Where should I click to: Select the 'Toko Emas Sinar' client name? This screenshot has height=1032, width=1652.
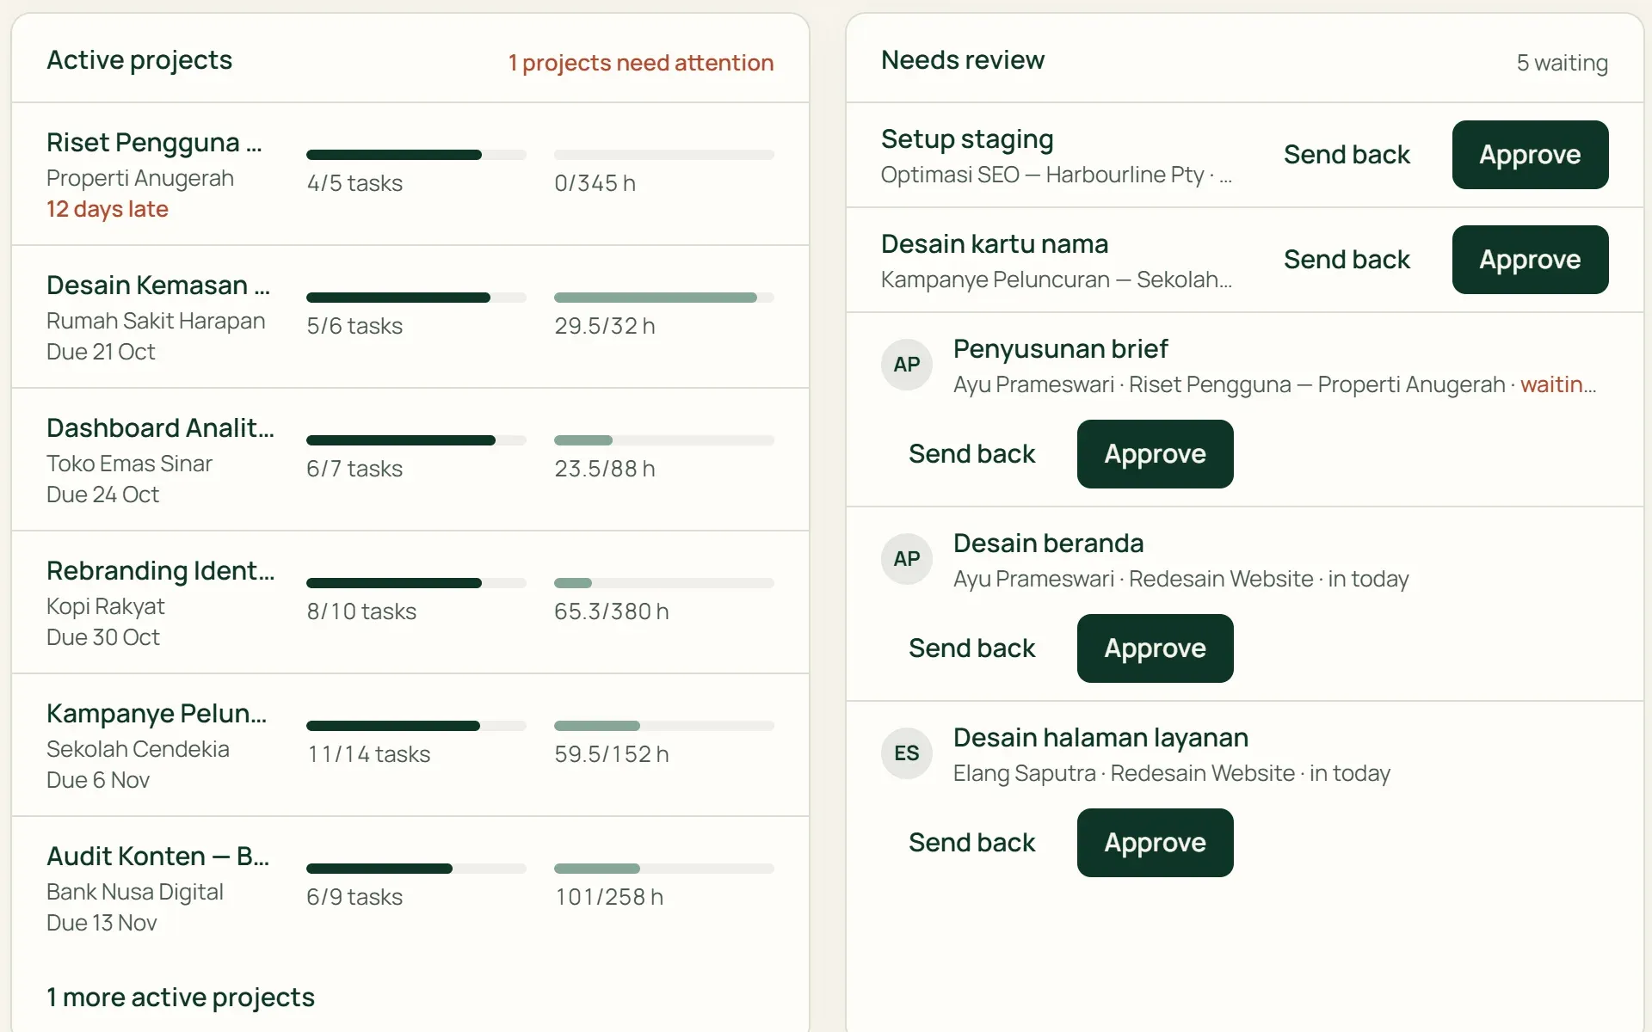[x=129, y=464]
